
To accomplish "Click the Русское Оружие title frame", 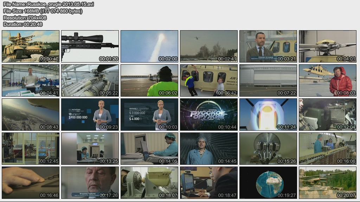I will (209, 115).
